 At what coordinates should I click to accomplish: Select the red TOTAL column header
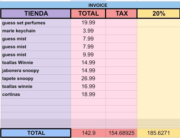[88, 14]
